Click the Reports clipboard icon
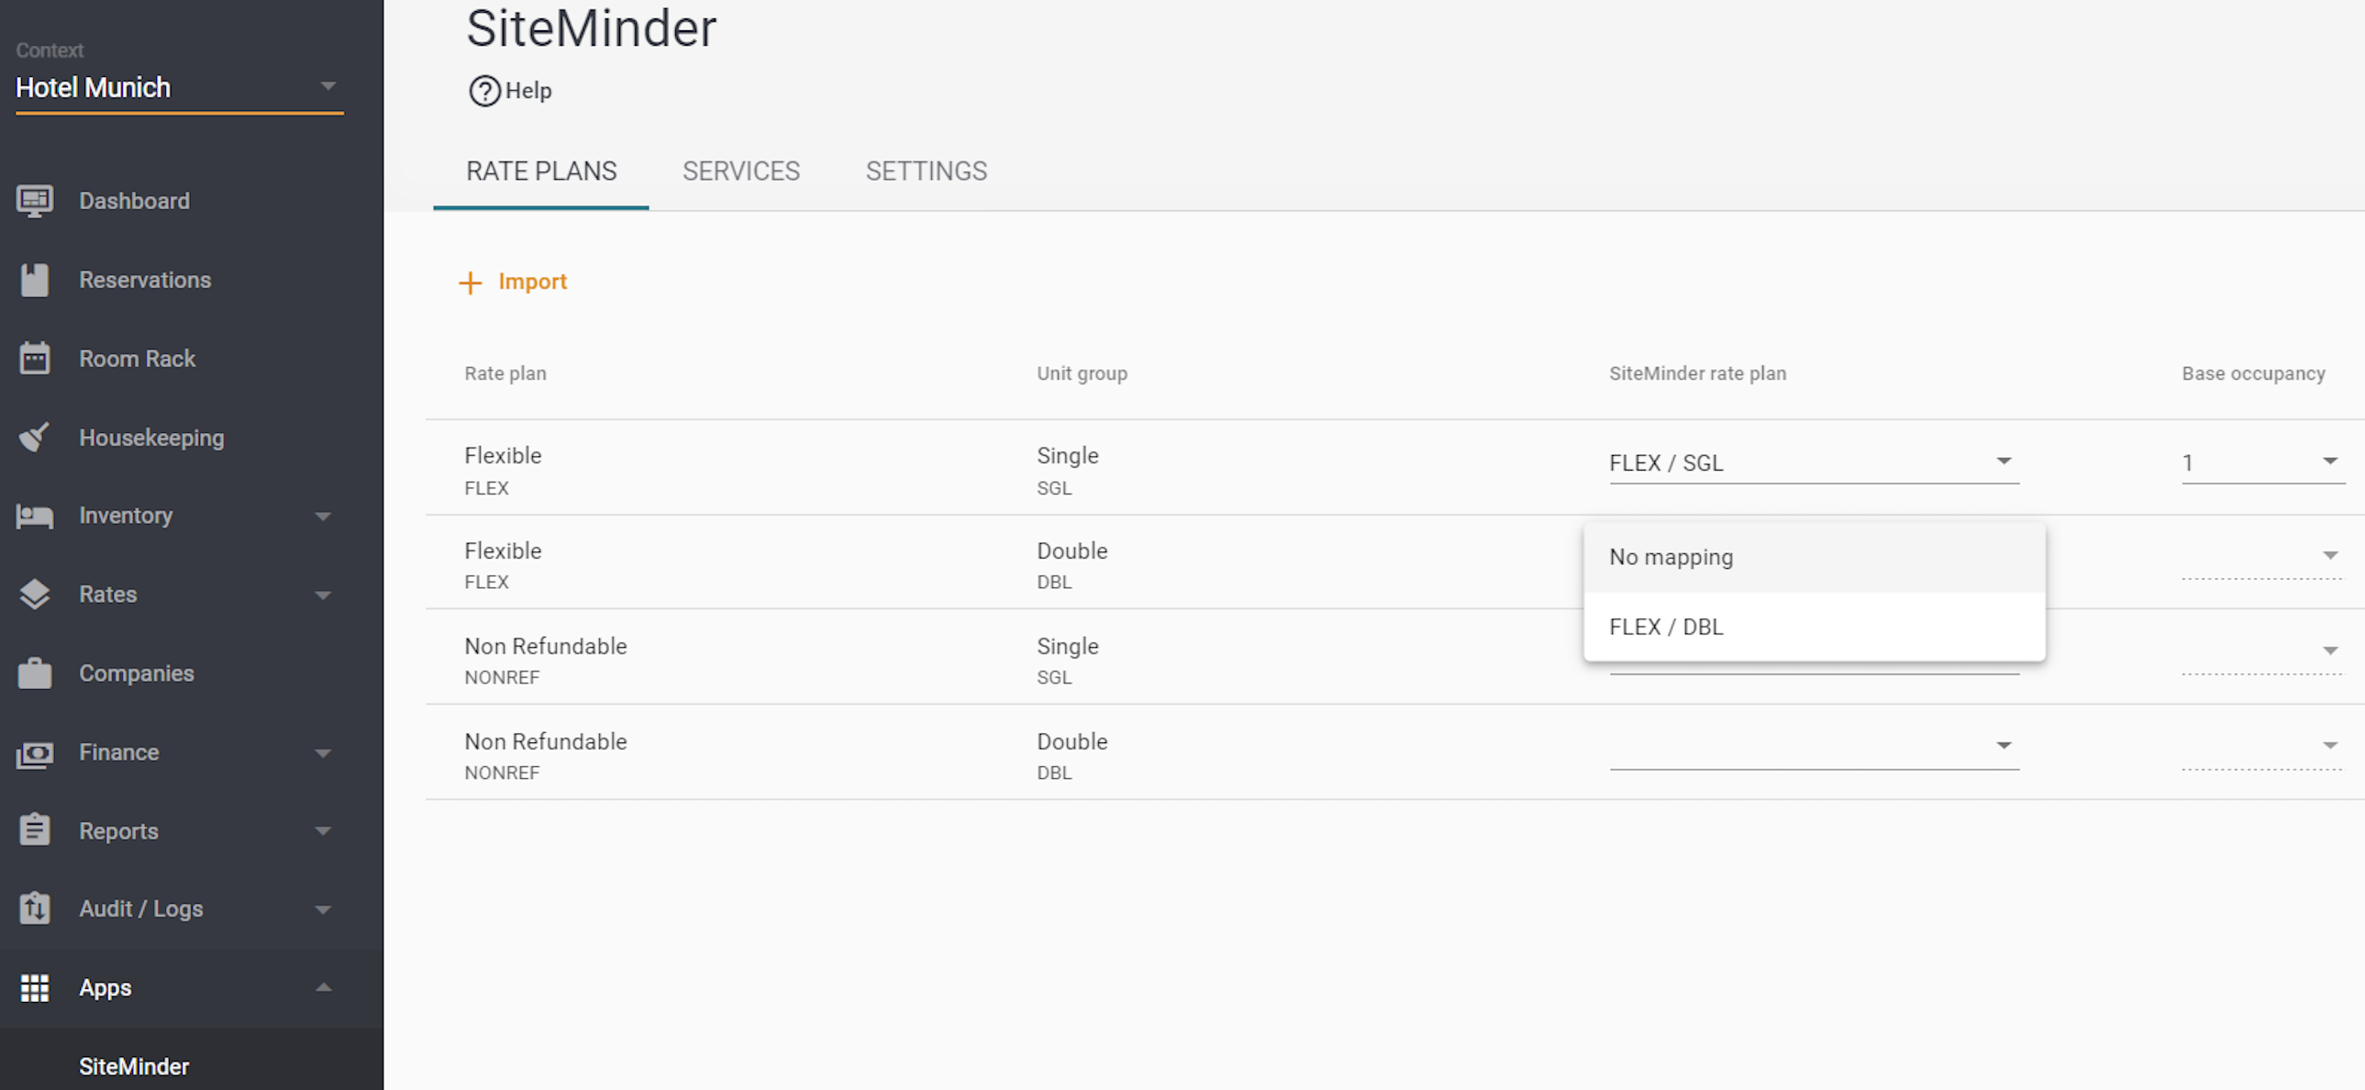Image resolution: width=2365 pixels, height=1090 pixels. click(x=35, y=830)
